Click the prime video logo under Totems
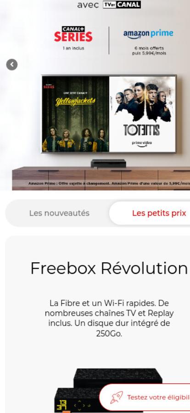 pyautogui.click(x=142, y=144)
